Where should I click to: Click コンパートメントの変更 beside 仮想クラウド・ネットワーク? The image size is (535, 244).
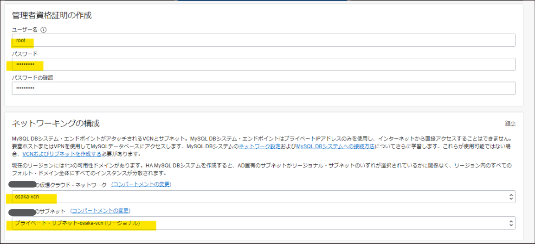tap(141, 184)
